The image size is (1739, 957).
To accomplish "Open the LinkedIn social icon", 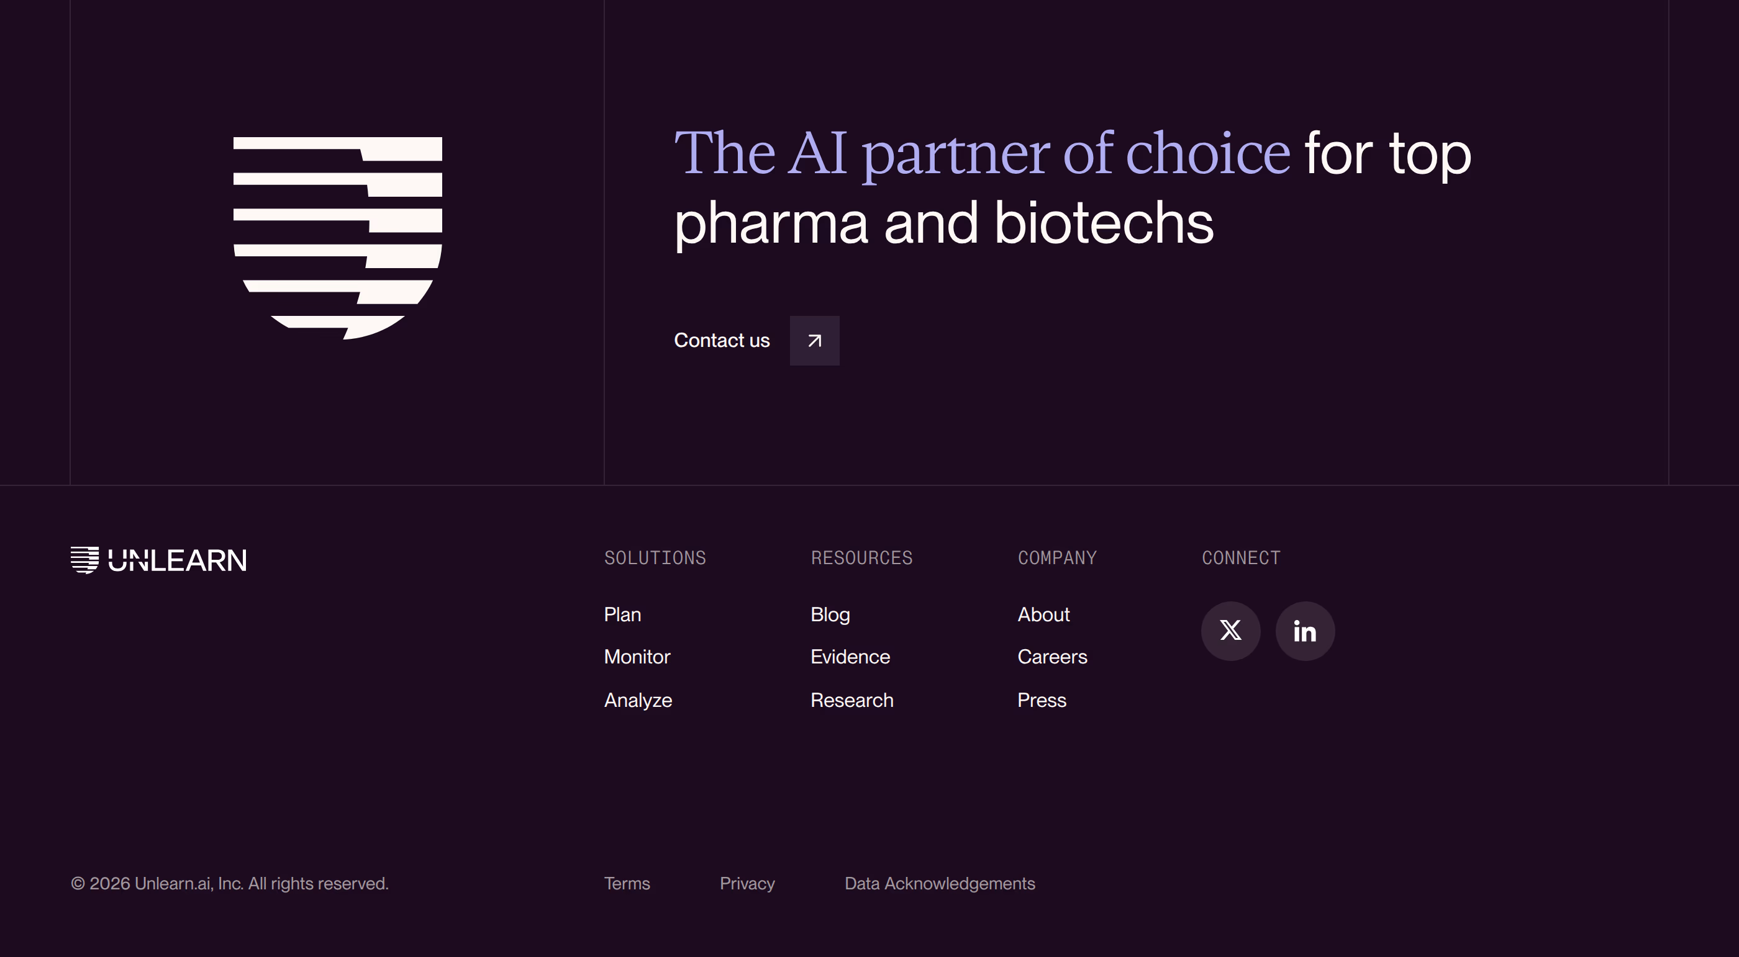I will coord(1304,631).
